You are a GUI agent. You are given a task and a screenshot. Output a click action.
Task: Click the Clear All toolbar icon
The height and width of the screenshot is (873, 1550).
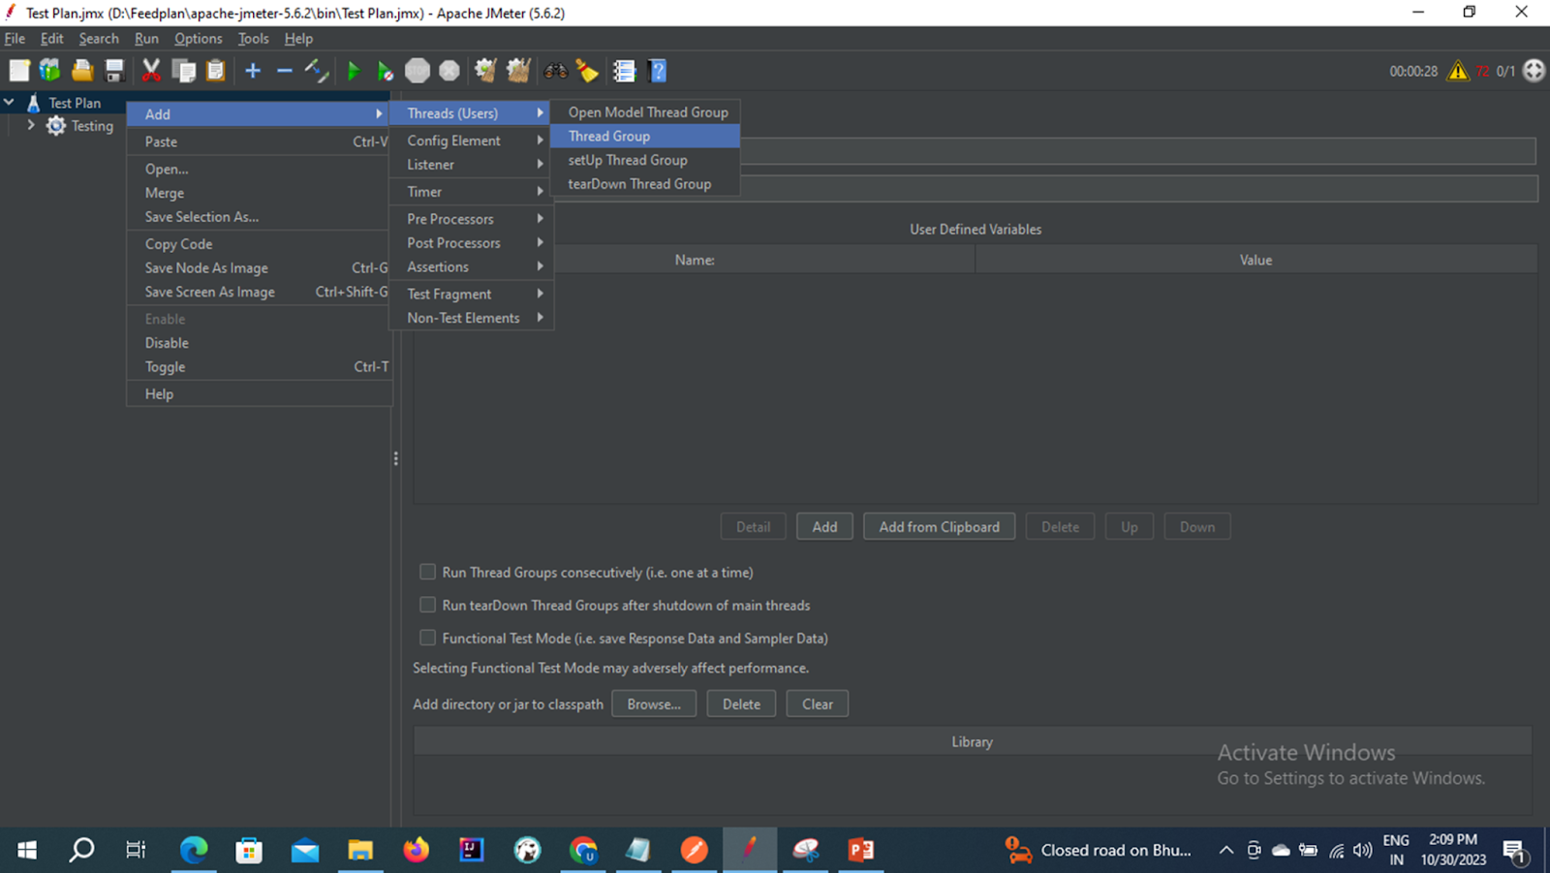pyautogui.click(x=519, y=71)
